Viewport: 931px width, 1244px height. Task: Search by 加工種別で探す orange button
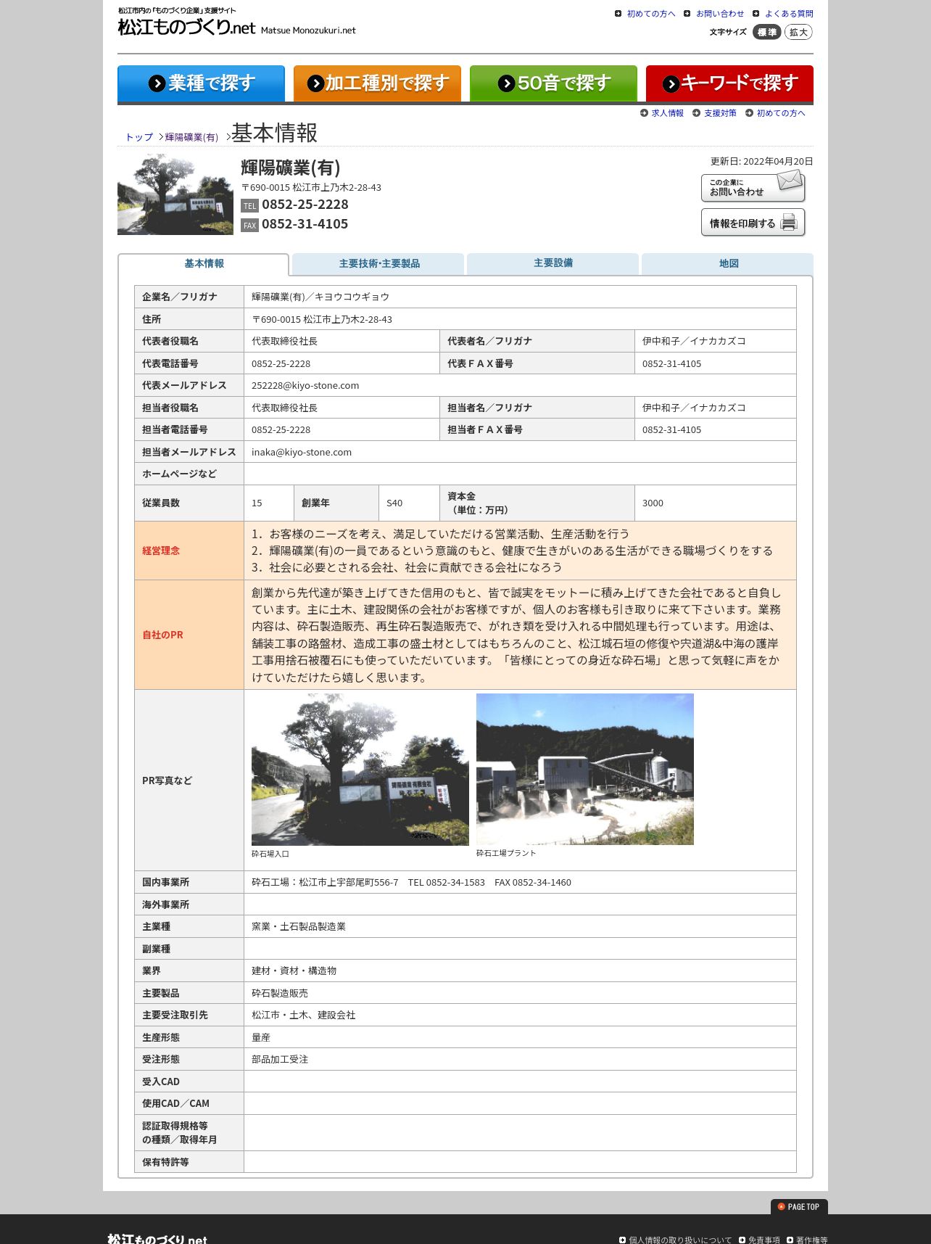[377, 83]
